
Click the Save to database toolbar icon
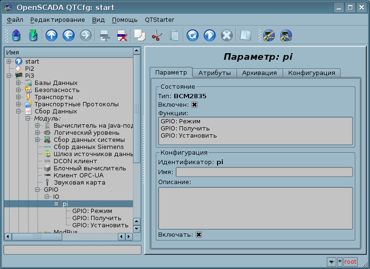[33, 35]
